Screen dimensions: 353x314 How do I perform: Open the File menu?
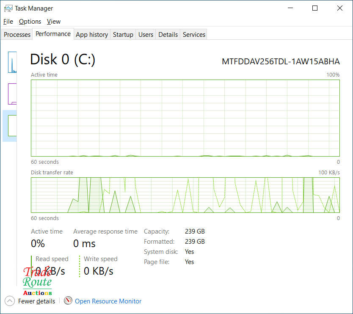point(8,21)
